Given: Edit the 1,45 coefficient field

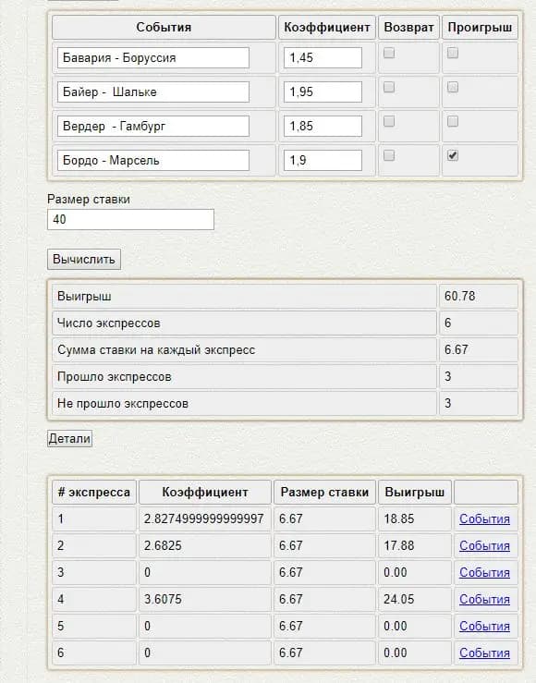Looking at the screenshot, I should point(323,58).
